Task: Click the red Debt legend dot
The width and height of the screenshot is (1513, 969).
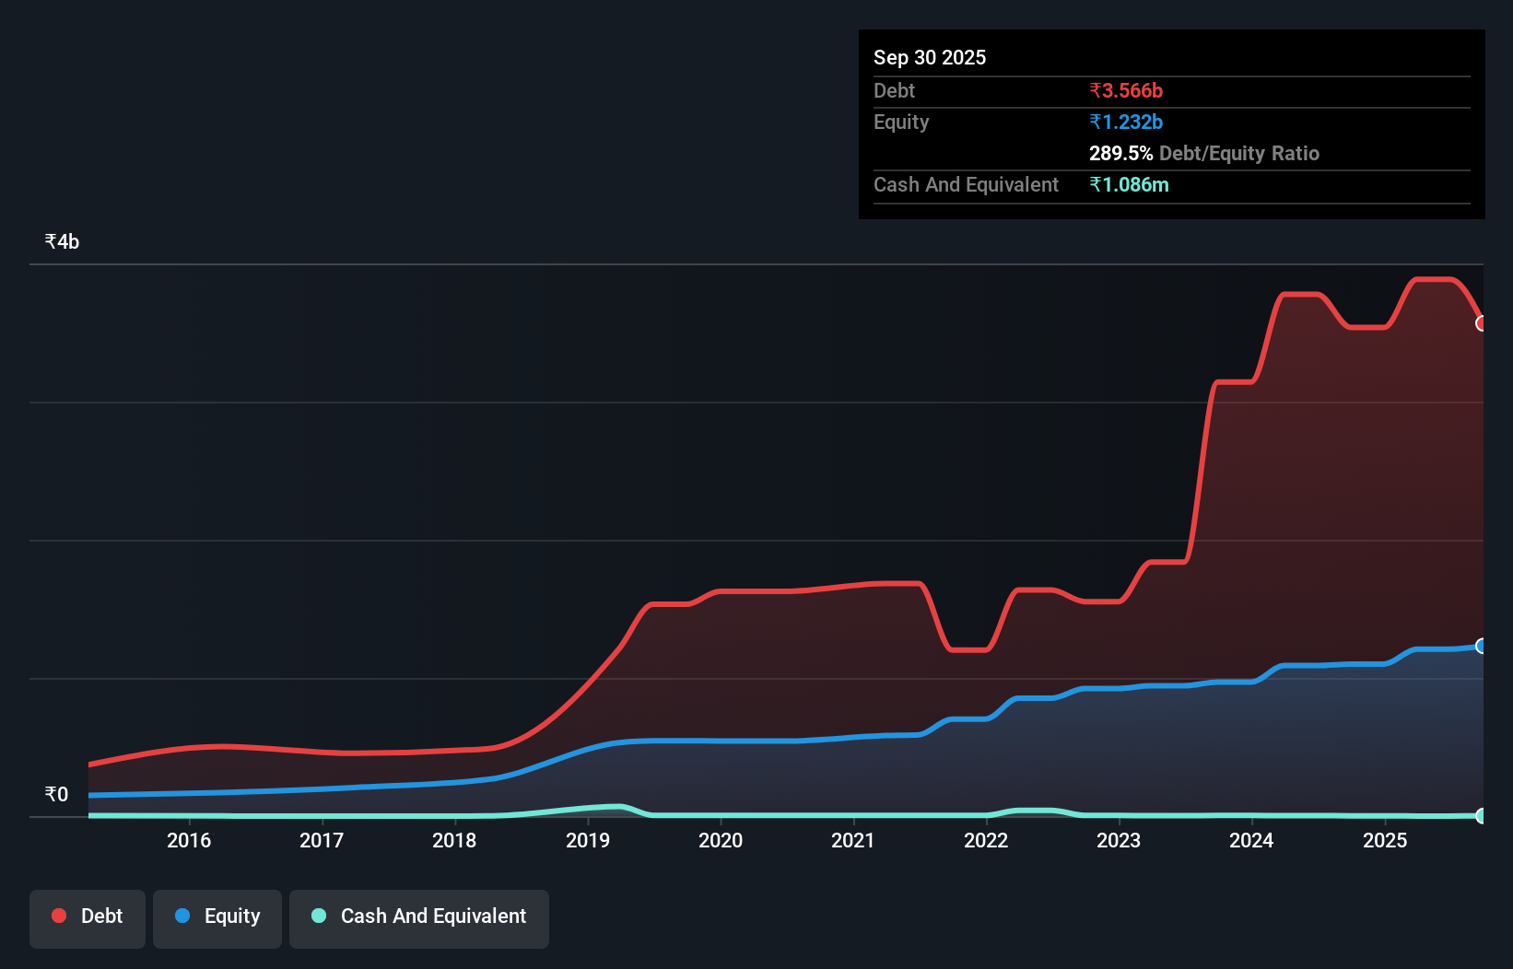Action: point(59,916)
